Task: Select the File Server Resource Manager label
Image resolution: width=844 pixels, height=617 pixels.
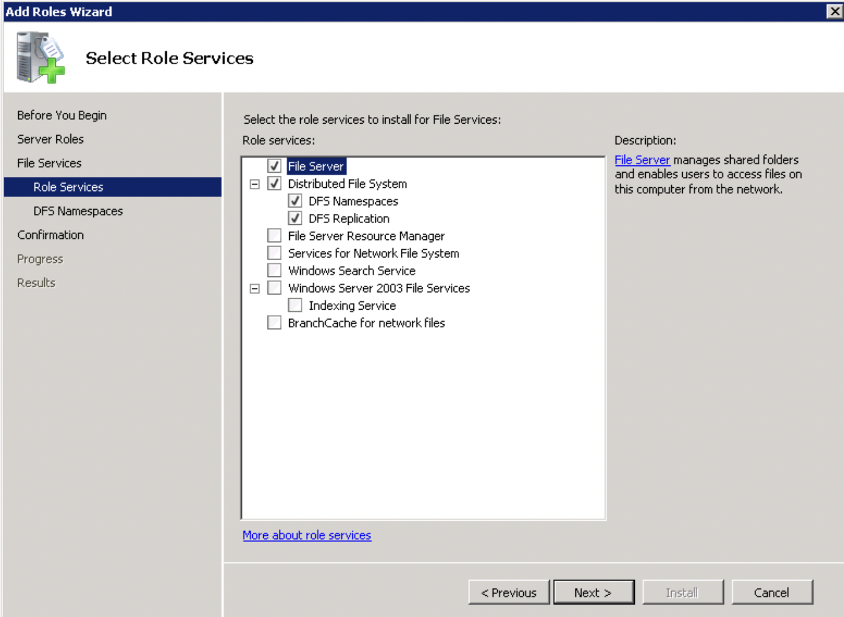Action: point(366,236)
